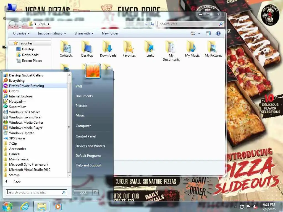This screenshot has width=283, height=212.
Task: Expand the 7-Zip program folder
Action: tap(35, 143)
